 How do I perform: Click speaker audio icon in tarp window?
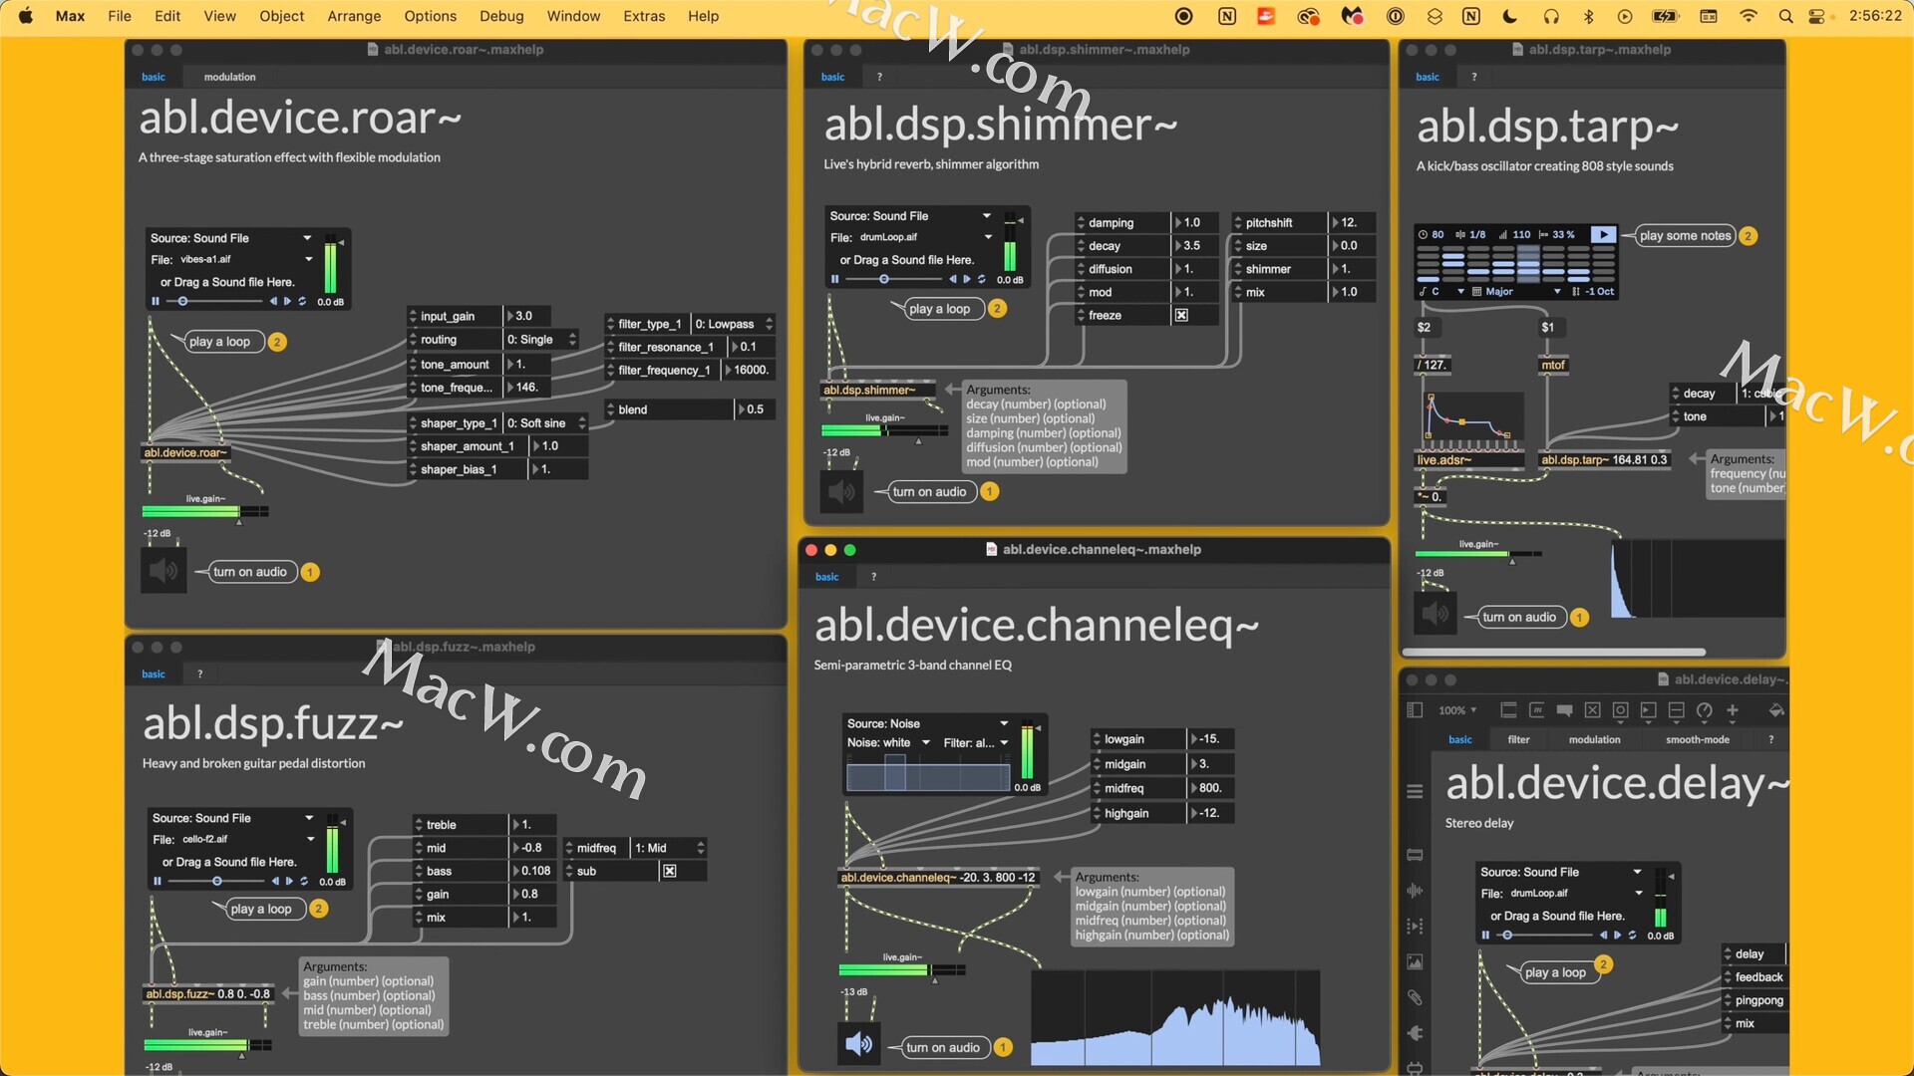[x=1435, y=614]
